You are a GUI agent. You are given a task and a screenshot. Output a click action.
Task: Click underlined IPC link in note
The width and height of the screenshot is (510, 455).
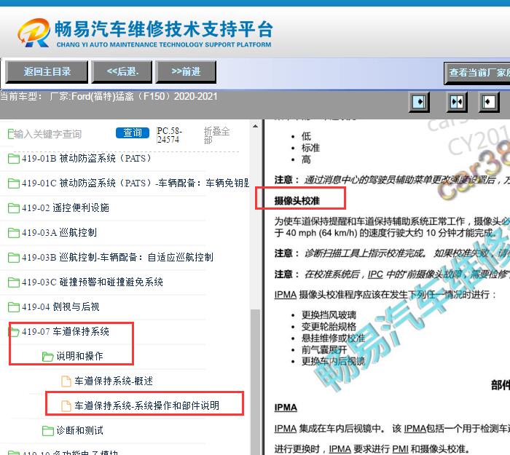tap(375, 274)
